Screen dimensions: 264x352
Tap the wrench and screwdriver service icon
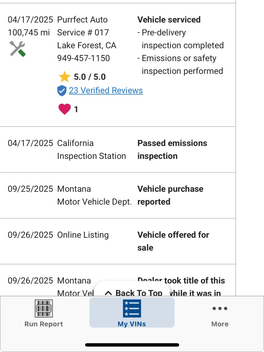(17, 48)
